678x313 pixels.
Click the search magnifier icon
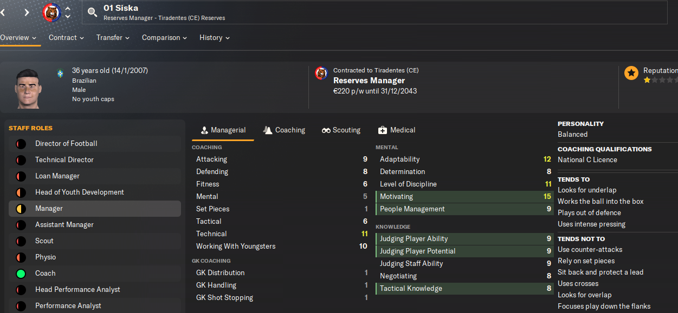[x=93, y=12]
